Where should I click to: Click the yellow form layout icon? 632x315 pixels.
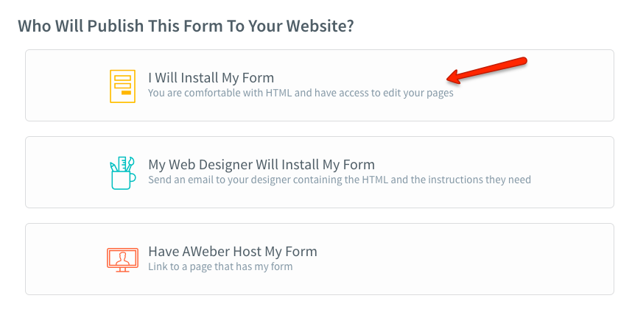pyautogui.click(x=122, y=85)
